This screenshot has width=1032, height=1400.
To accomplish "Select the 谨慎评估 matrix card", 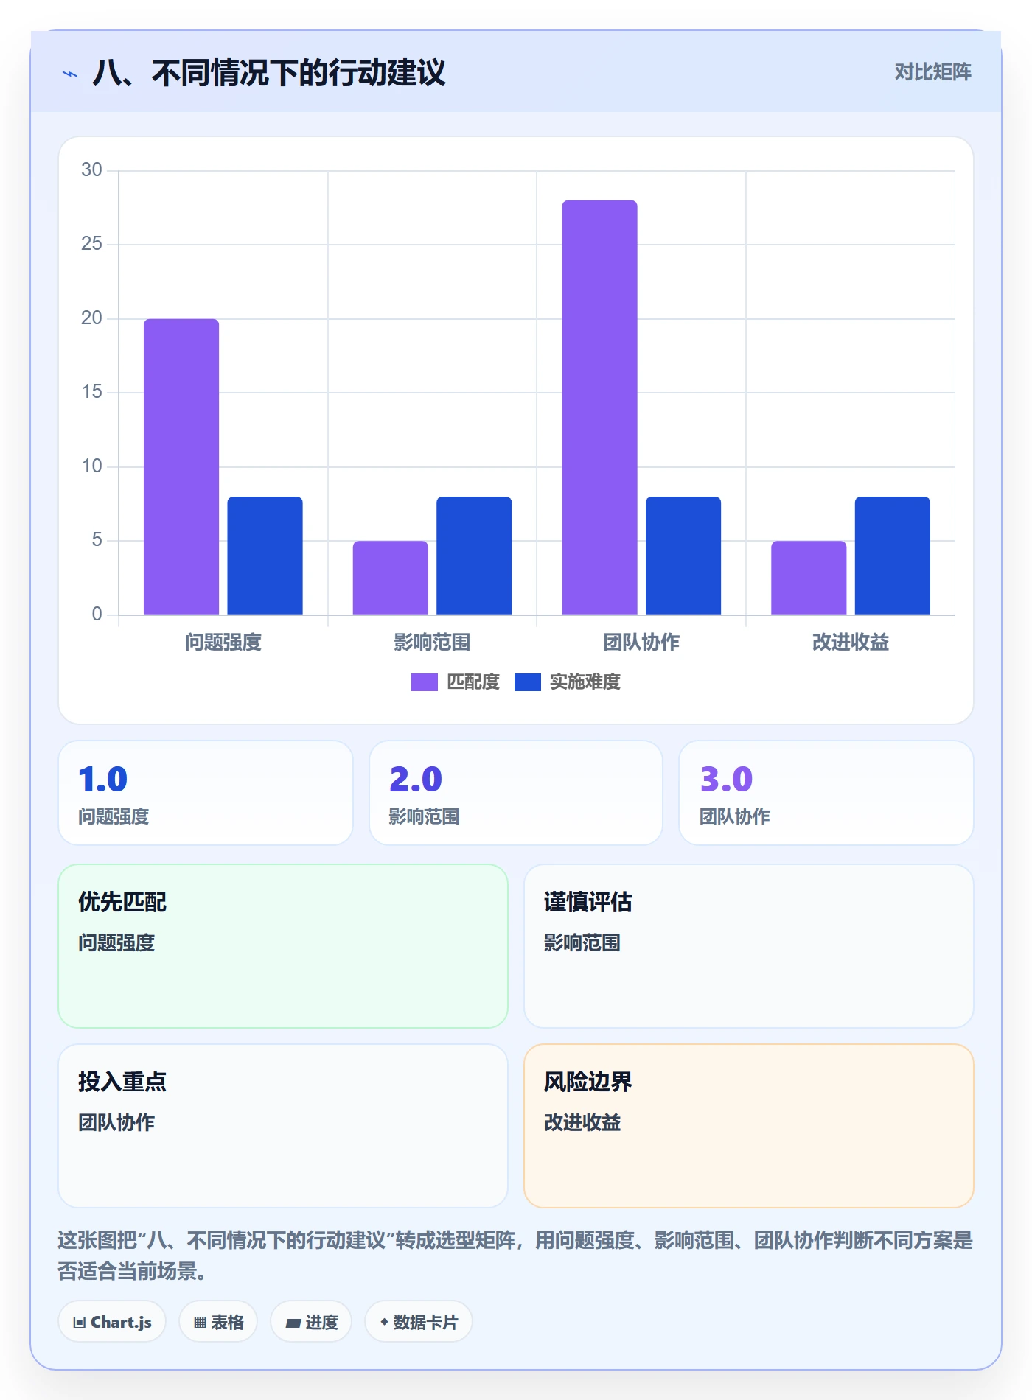I will (x=749, y=946).
